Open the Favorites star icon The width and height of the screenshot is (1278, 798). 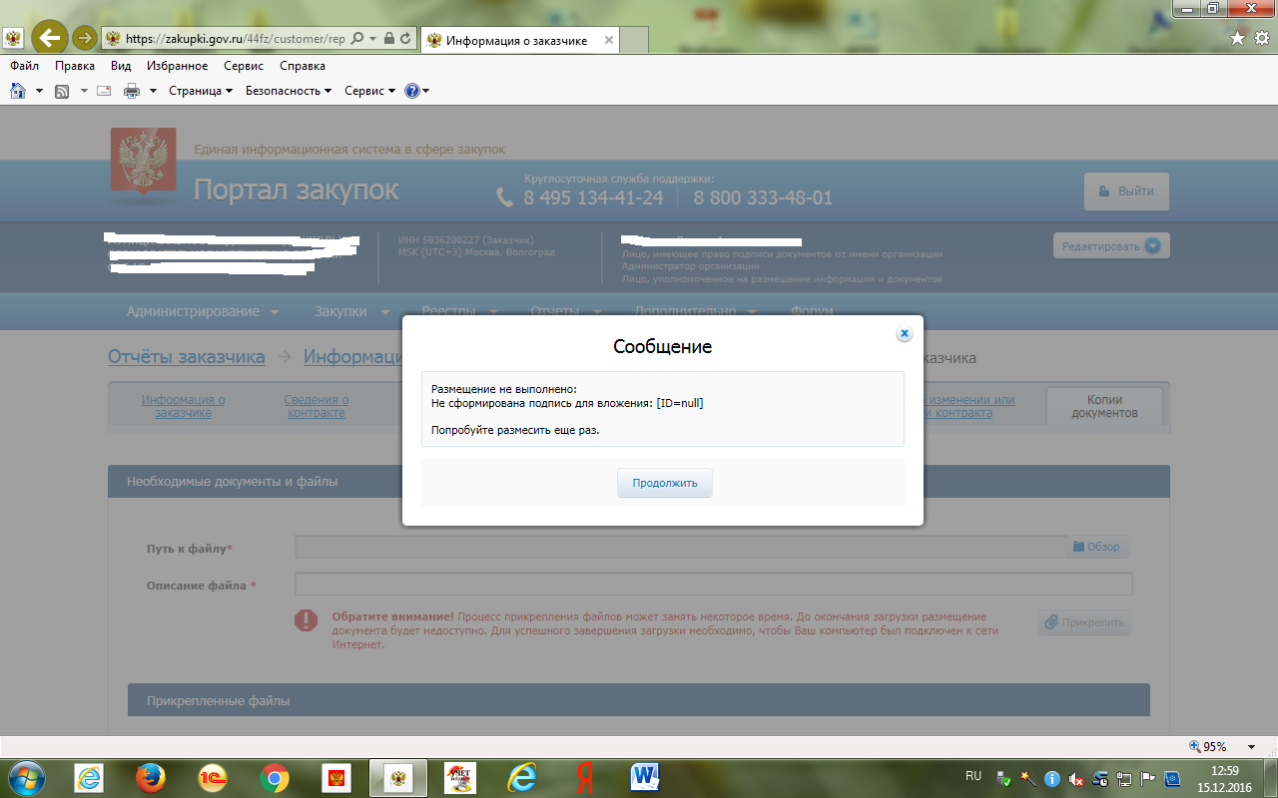click(x=1238, y=38)
